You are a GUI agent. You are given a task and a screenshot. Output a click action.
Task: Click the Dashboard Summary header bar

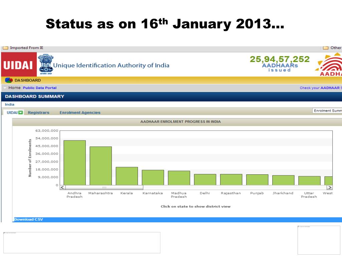click(171, 96)
